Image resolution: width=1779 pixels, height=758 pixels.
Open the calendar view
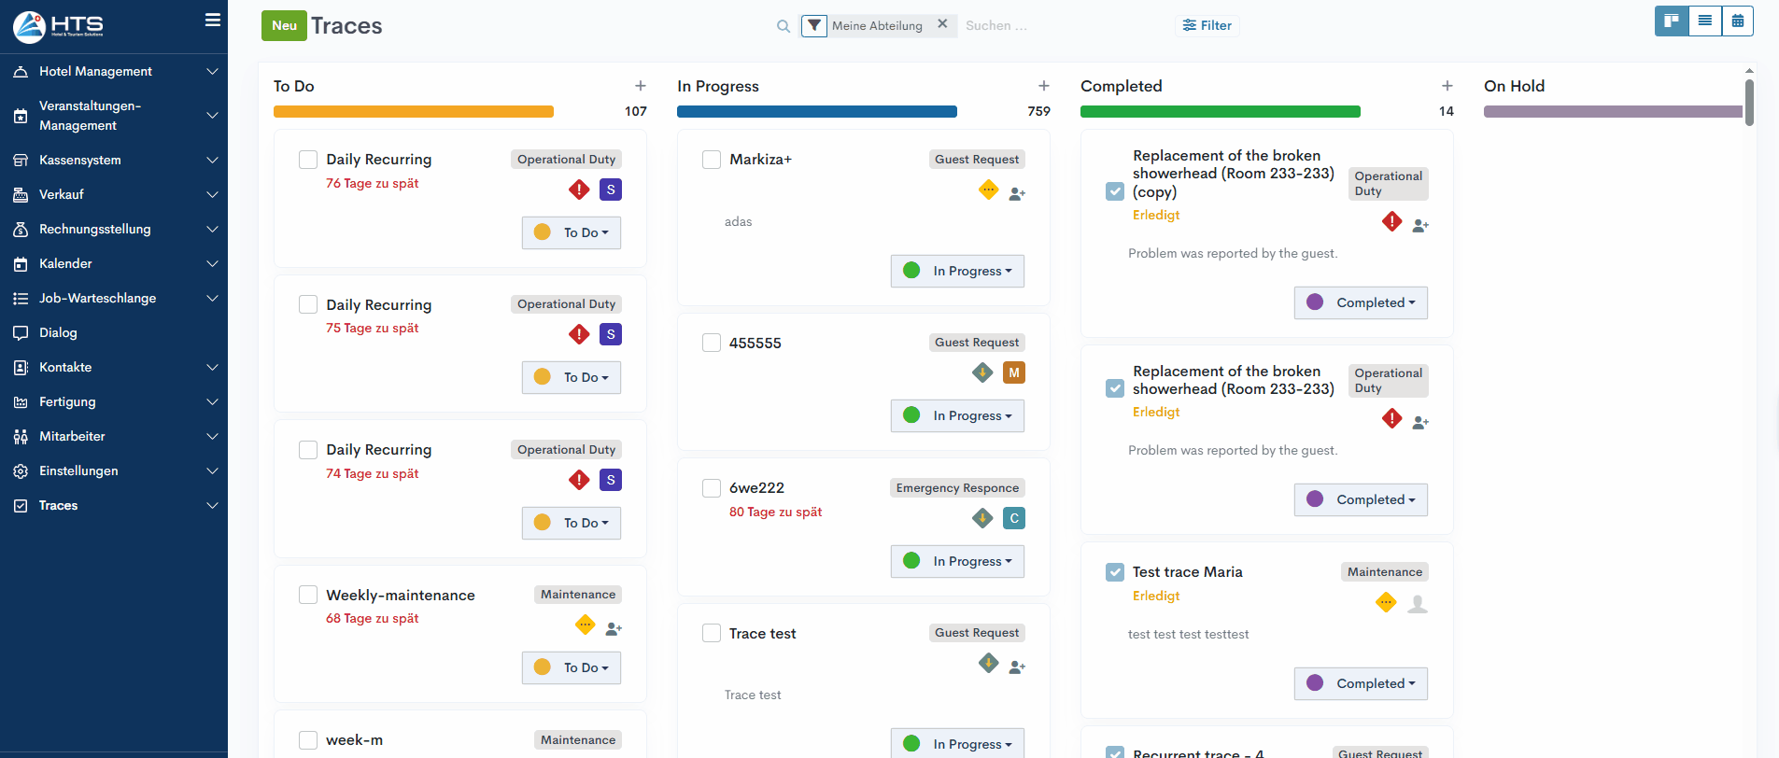click(1737, 21)
